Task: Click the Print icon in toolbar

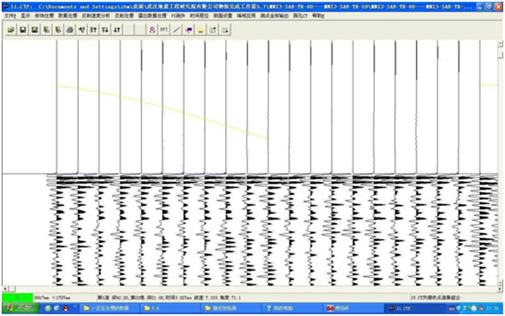Action: (x=70, y=30)
